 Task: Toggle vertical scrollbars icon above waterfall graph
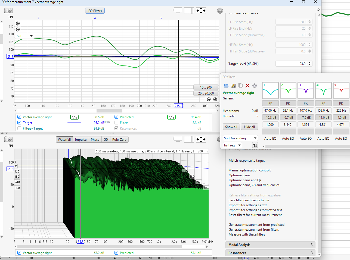coord(189,139)
